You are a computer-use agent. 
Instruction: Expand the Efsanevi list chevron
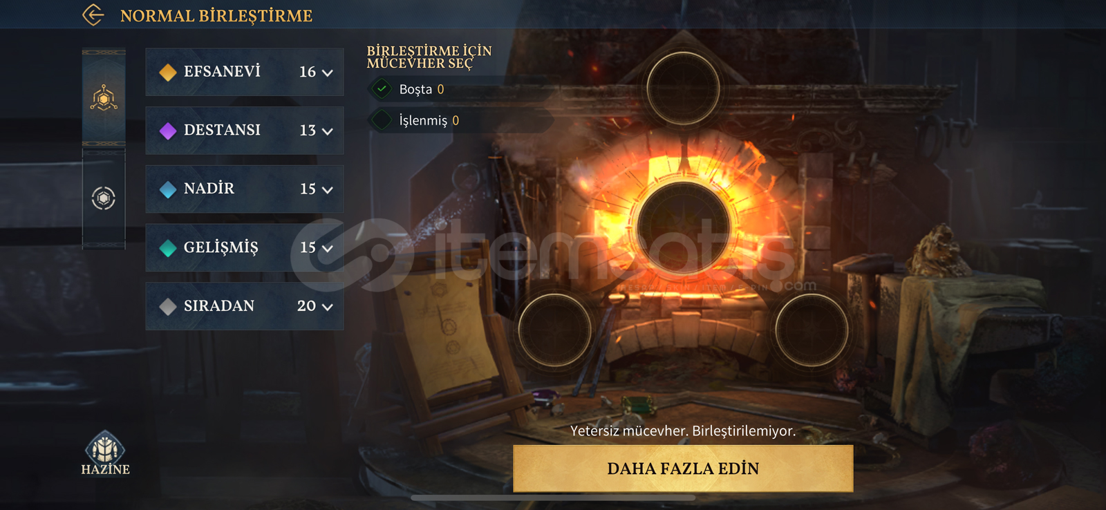[x=328, y=73]
